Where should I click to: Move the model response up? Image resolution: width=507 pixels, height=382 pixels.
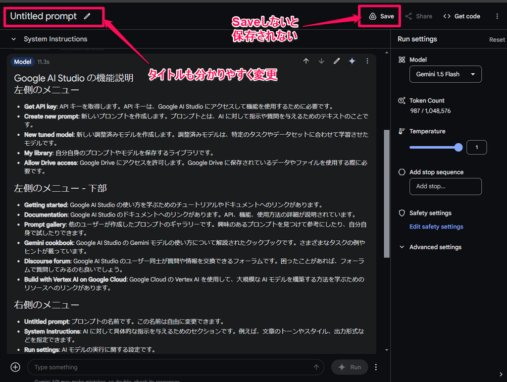[306, 61]
